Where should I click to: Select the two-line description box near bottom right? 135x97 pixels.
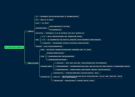pyautogui.click(x=92, y=77)
